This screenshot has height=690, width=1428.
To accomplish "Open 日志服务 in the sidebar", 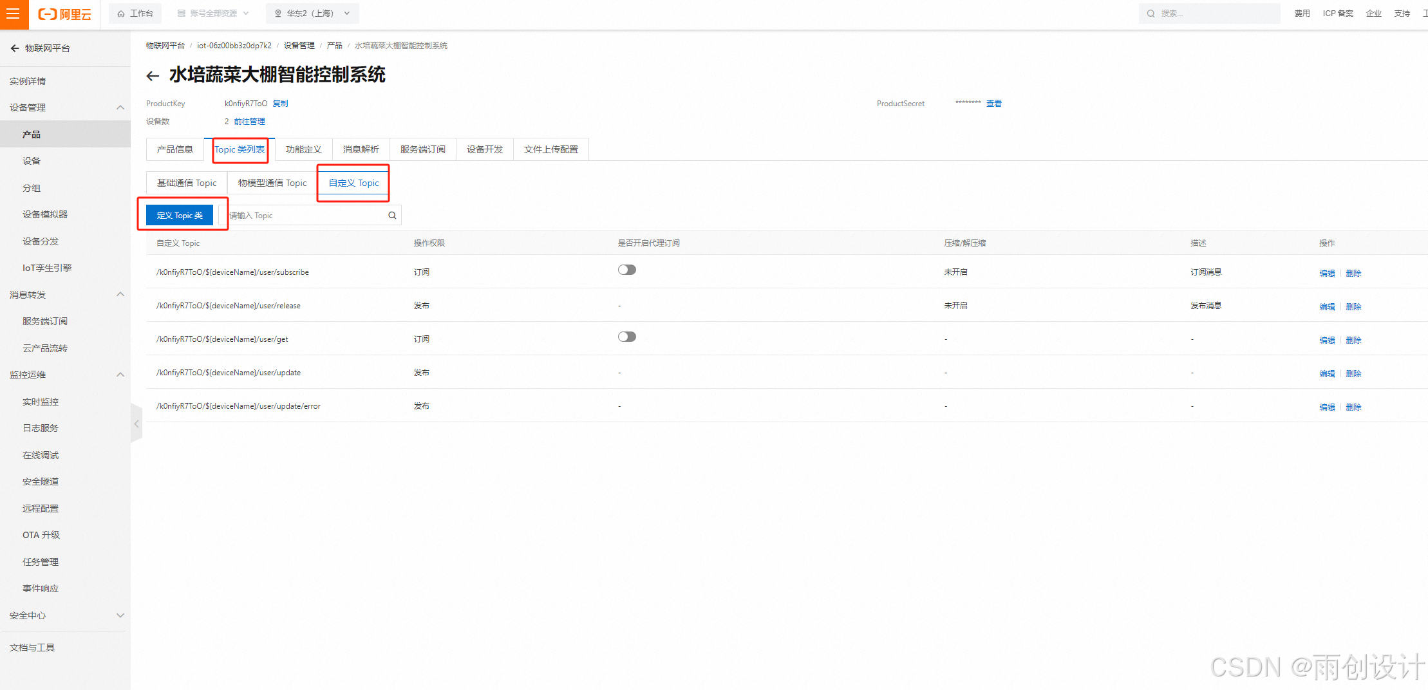I will pos(41,428).
